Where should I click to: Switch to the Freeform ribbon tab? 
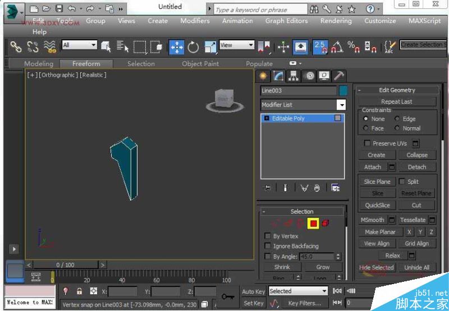(86, 63)
